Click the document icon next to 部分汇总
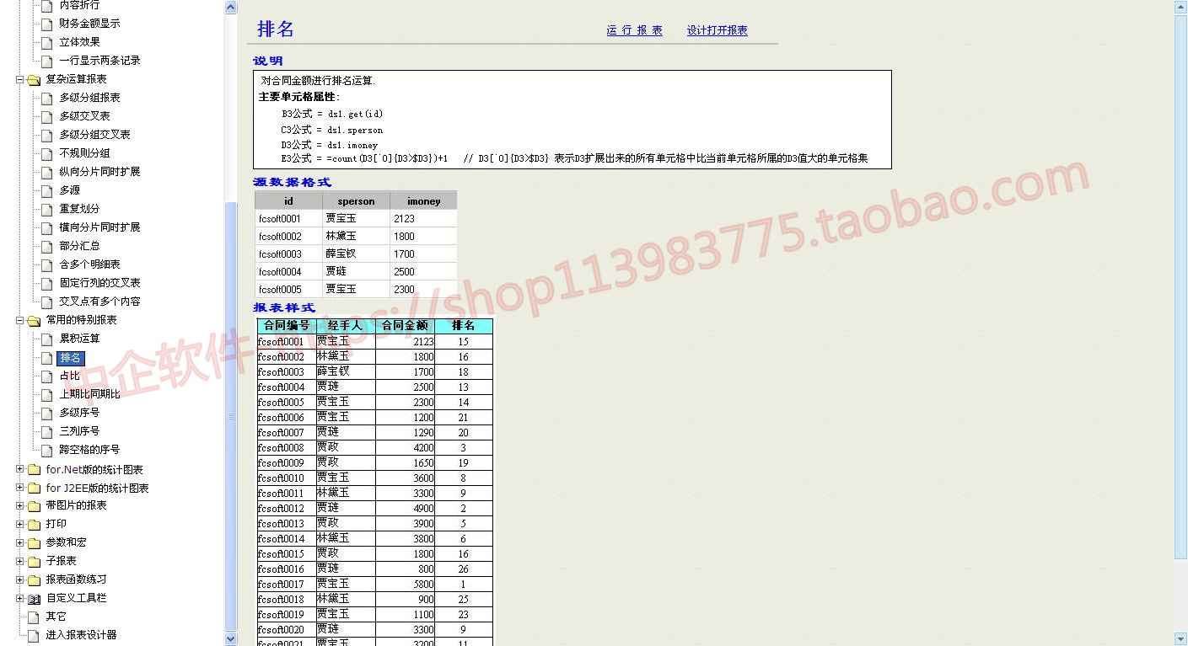The width and height of the screenshot is (1188, 646). tap(47, 246)
